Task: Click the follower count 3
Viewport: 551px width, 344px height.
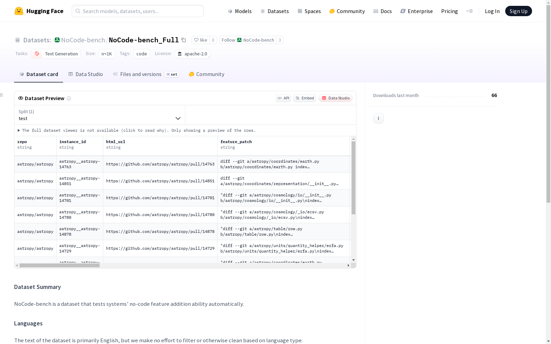Action: tap(280, 40)
